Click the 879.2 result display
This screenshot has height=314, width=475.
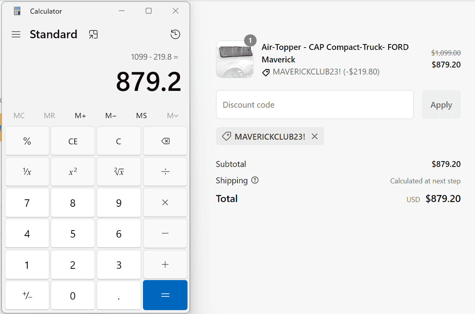coord(149,82)
